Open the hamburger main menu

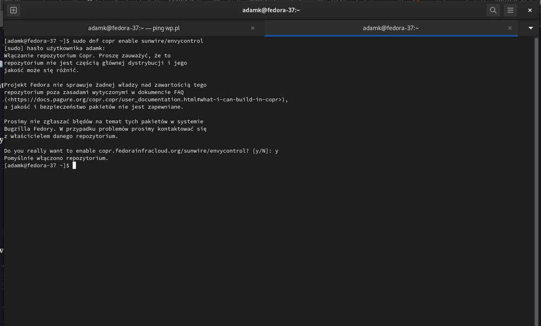[510, 10]
